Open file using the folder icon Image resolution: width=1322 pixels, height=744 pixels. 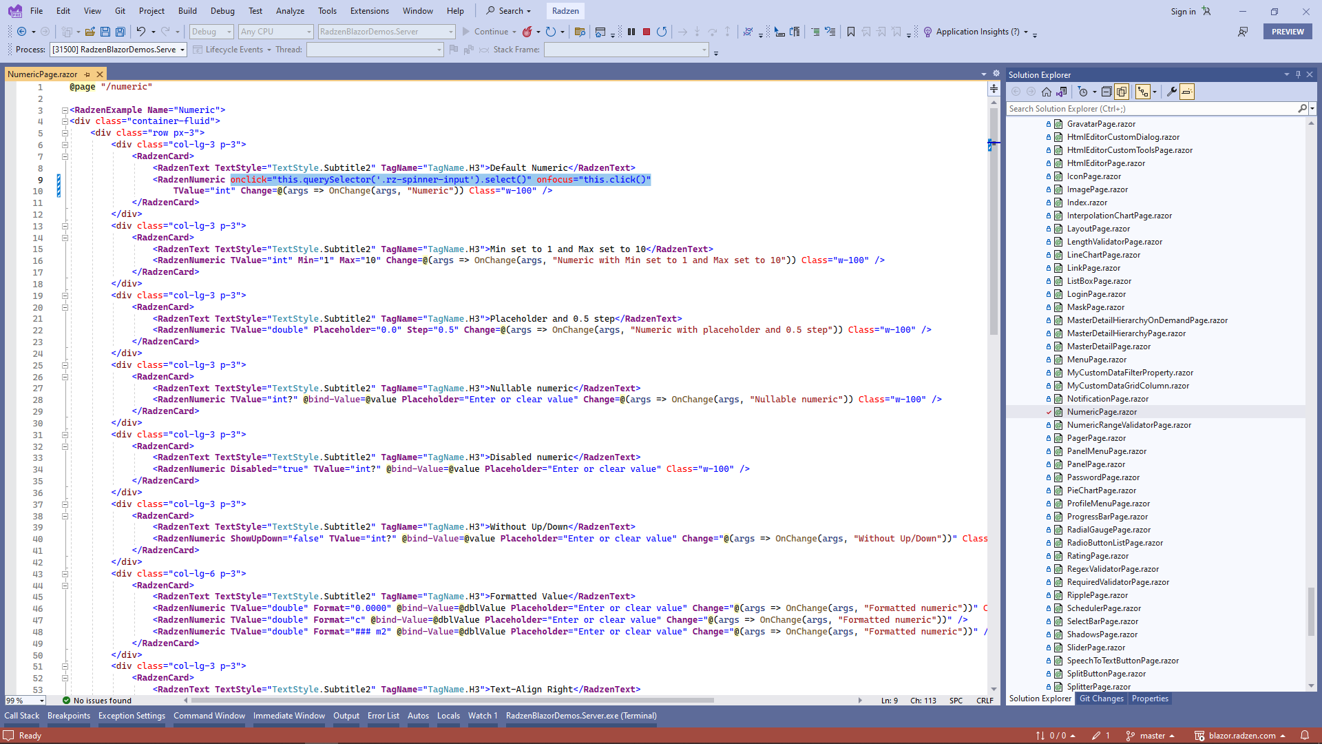(x=90, y=32)
